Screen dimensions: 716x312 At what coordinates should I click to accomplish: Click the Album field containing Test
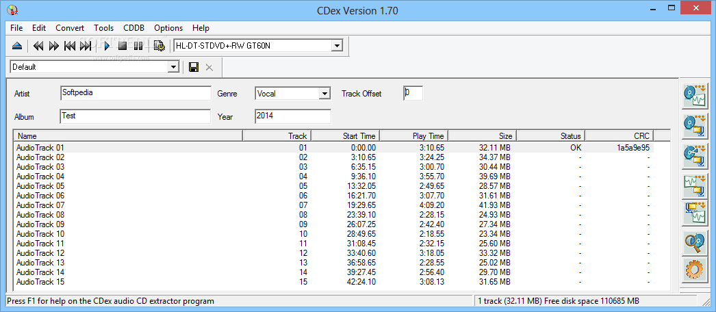pyautogui.click(x=136, y=116)
